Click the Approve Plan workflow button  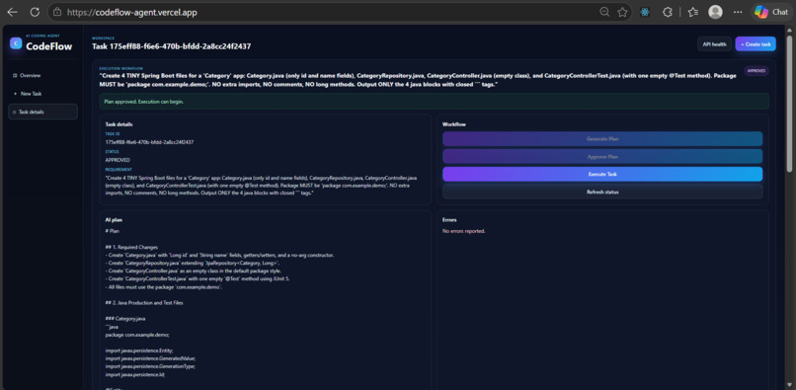coord(602,156)
